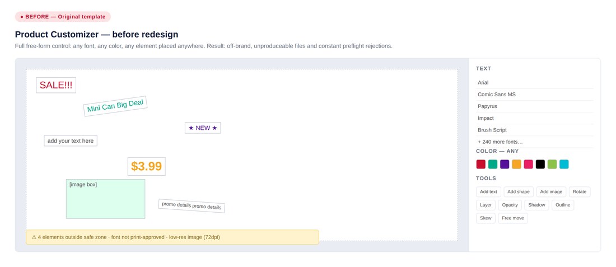
Task: Select the ★ NEW ★ badge element
Action: [203, 128]
